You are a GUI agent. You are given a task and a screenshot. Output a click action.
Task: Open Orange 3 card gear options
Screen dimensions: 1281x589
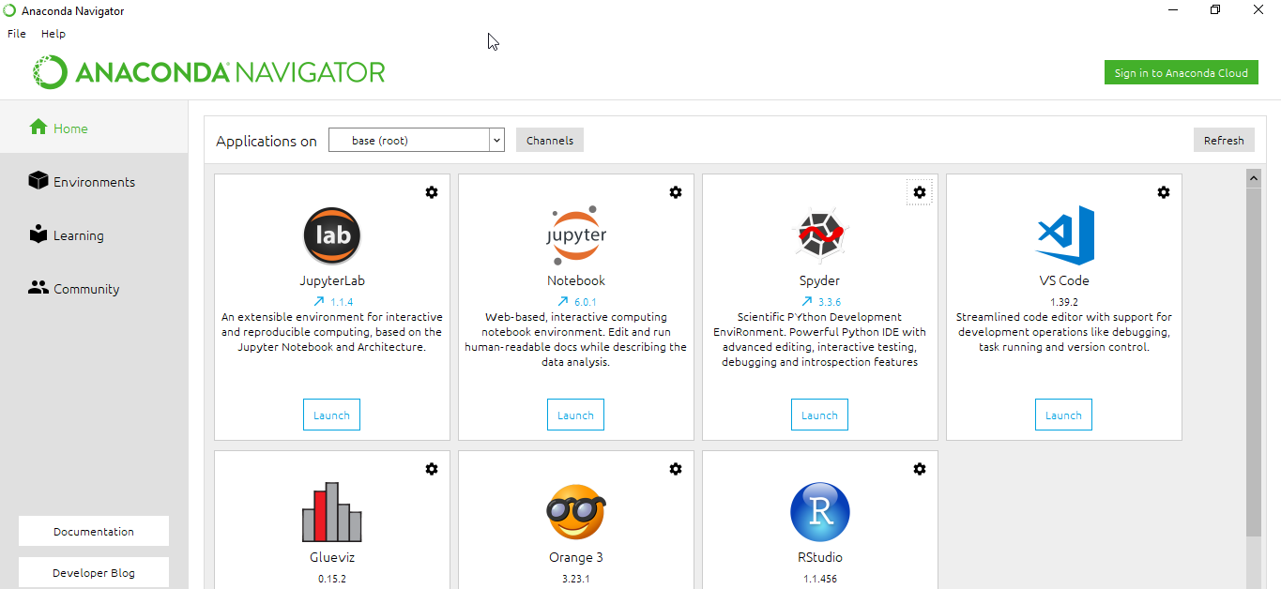tap(676, 469)
